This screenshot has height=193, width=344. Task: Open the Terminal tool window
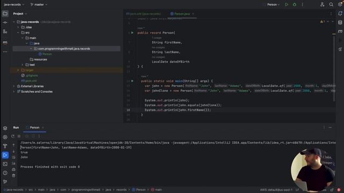(x=5, y=164)
